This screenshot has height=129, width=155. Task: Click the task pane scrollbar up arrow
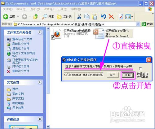pos(48,29)
